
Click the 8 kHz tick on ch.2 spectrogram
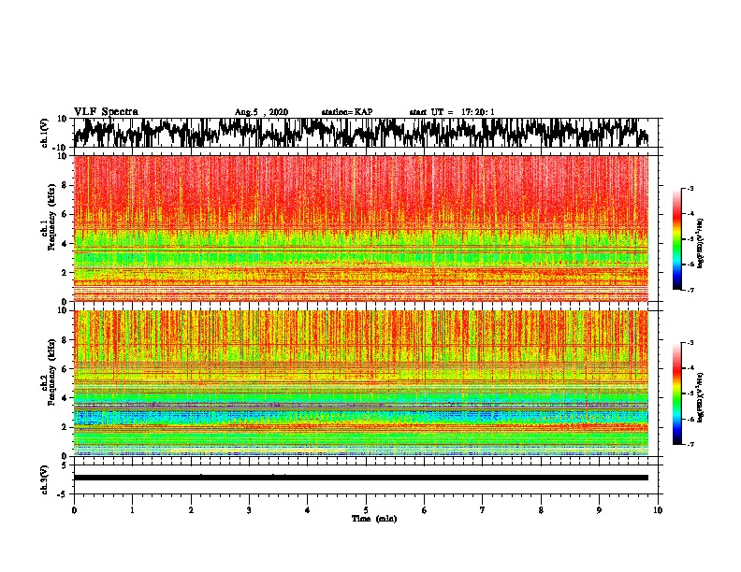(65, 340)
